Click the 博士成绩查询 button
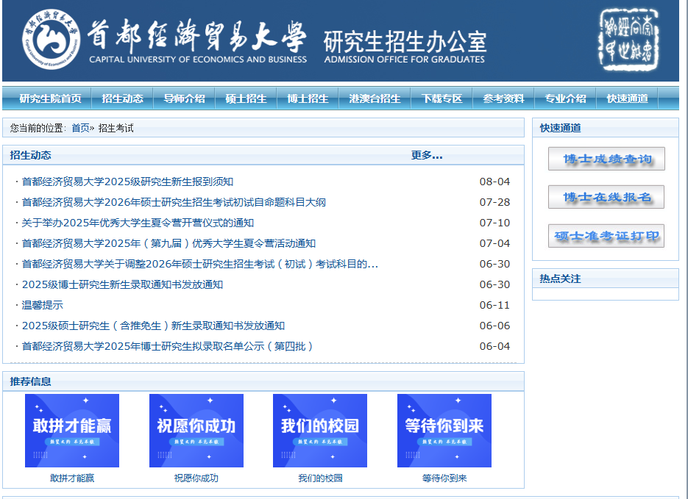 click(x=606, y=159)
